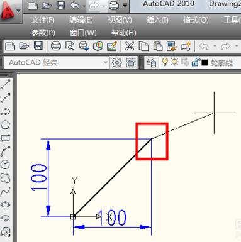Open the Layer Properties Manager icon
This screenshot has width=241, height=242.
[151, 62]
